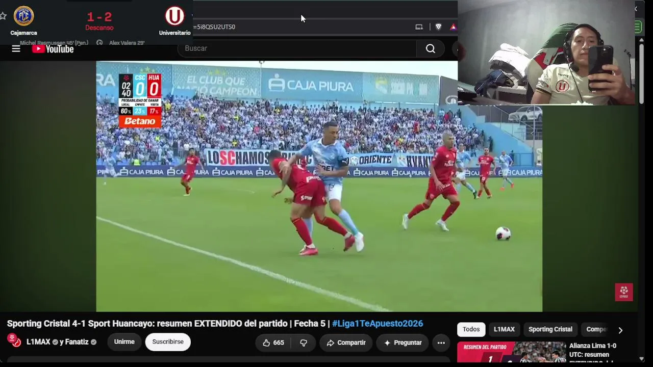Open the #Liga1TeApuesto2026 hashtag link
Viewport: 653px width, 367px height.
tap(378, 324)
